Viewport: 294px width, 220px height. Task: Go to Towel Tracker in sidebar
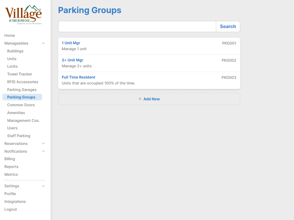20,74
